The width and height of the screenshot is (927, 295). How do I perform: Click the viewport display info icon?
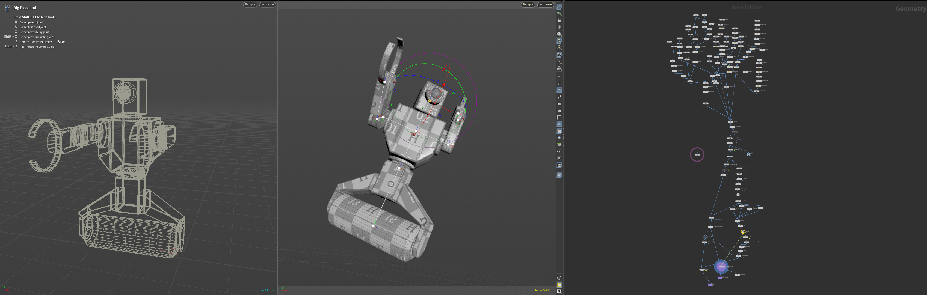tap(559, 278)
